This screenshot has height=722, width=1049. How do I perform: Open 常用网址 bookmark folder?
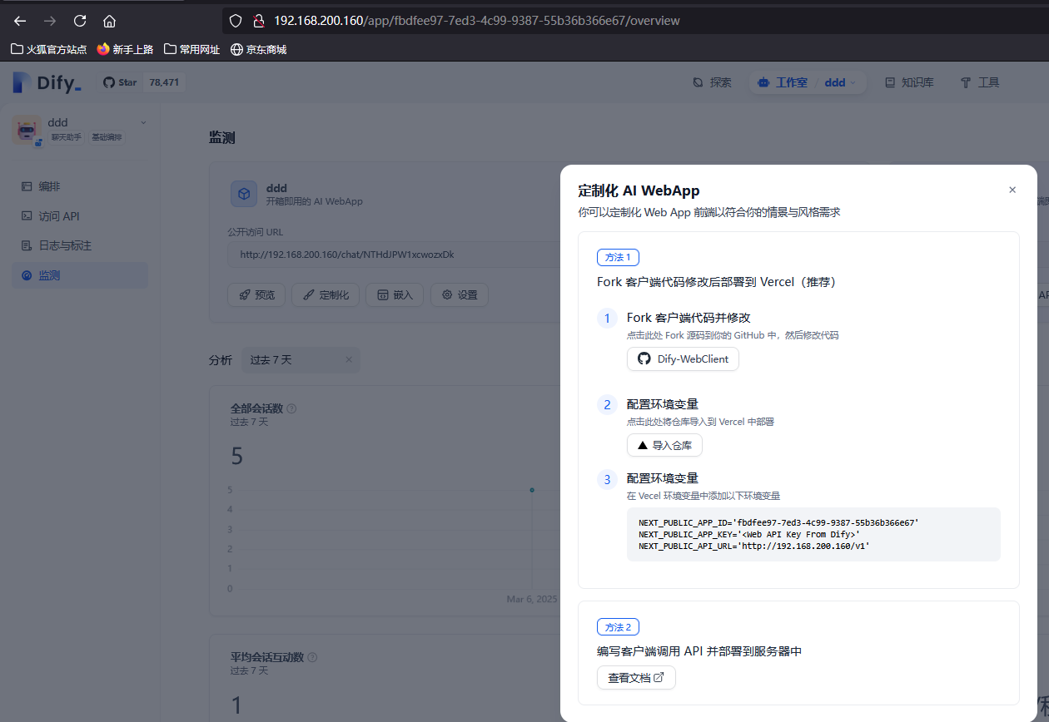coord(192,49)
